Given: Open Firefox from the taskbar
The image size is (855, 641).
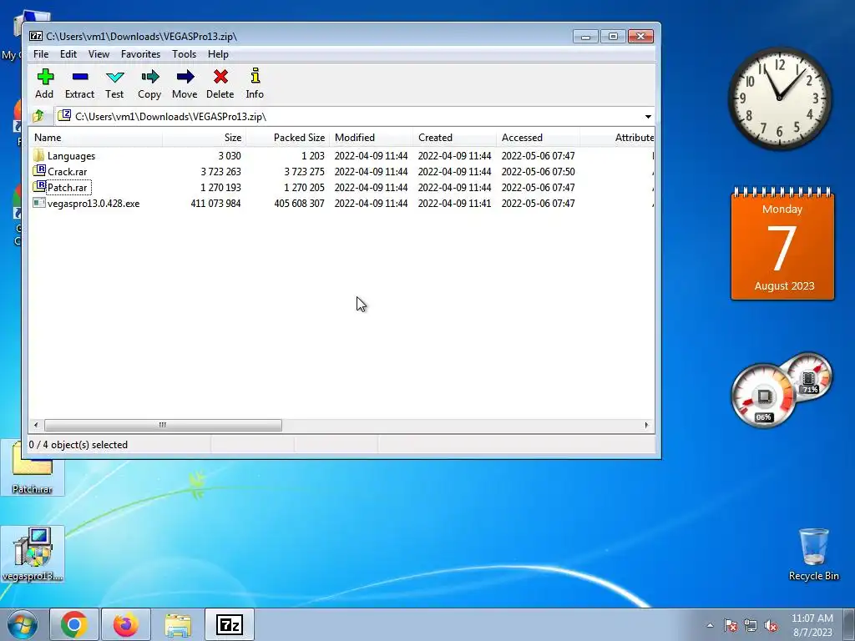Looking at the screenshot, I should coord(126,624).
